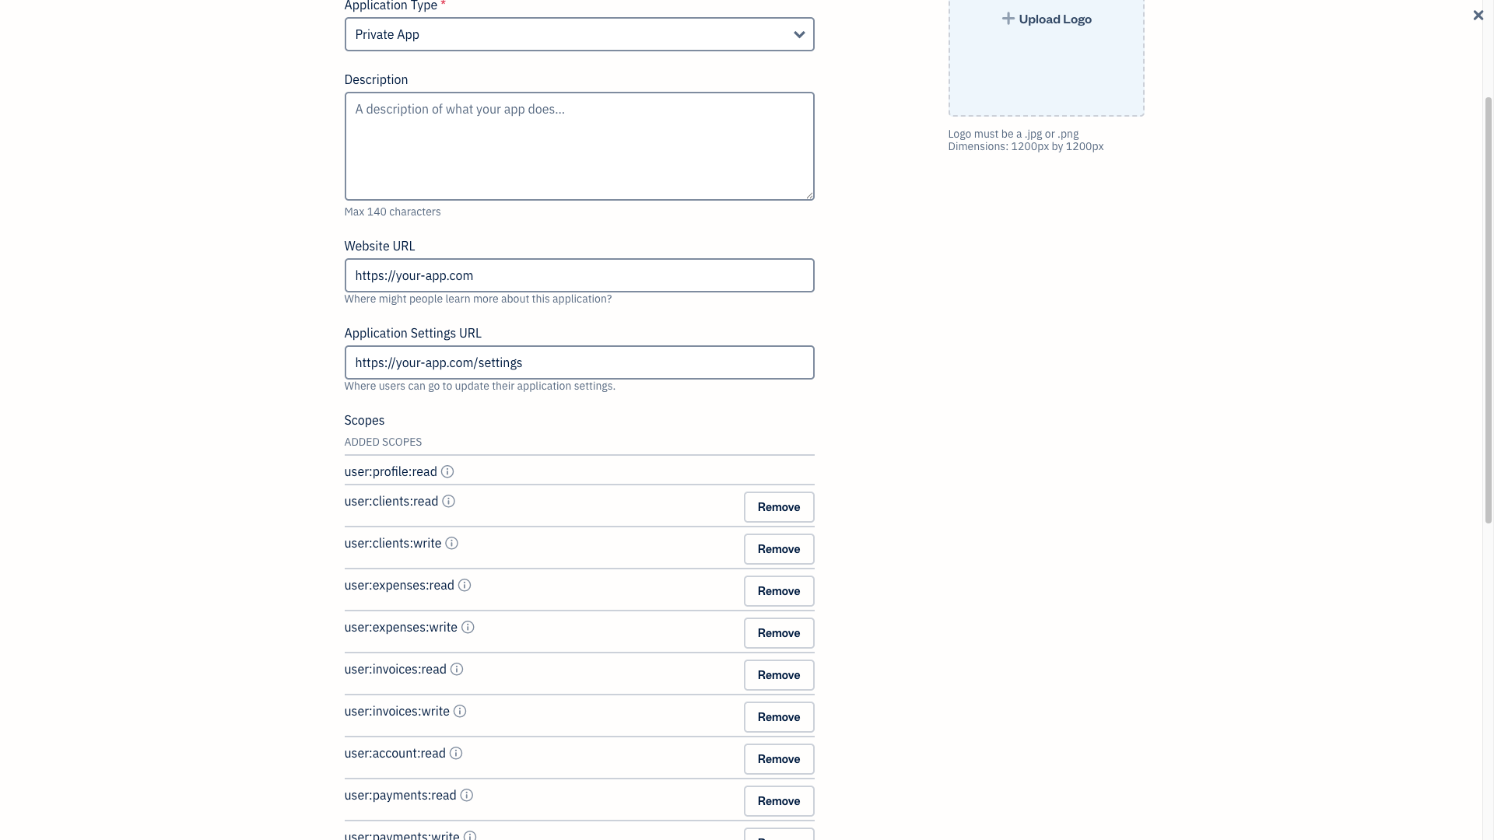This screenshot has height=840, width=1494.
Task: Click info icon beside user:invoices:read
Action: pyautogui.click(x=457, y=669)
